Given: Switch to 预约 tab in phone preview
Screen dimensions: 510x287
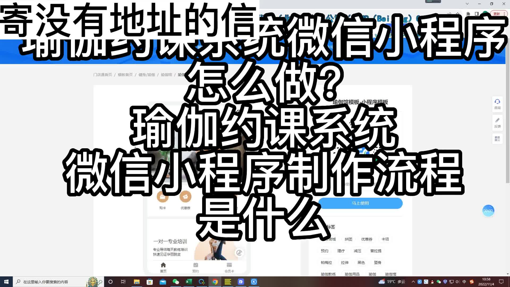Looking at the screenshot, I should click(x=195, y=268).
